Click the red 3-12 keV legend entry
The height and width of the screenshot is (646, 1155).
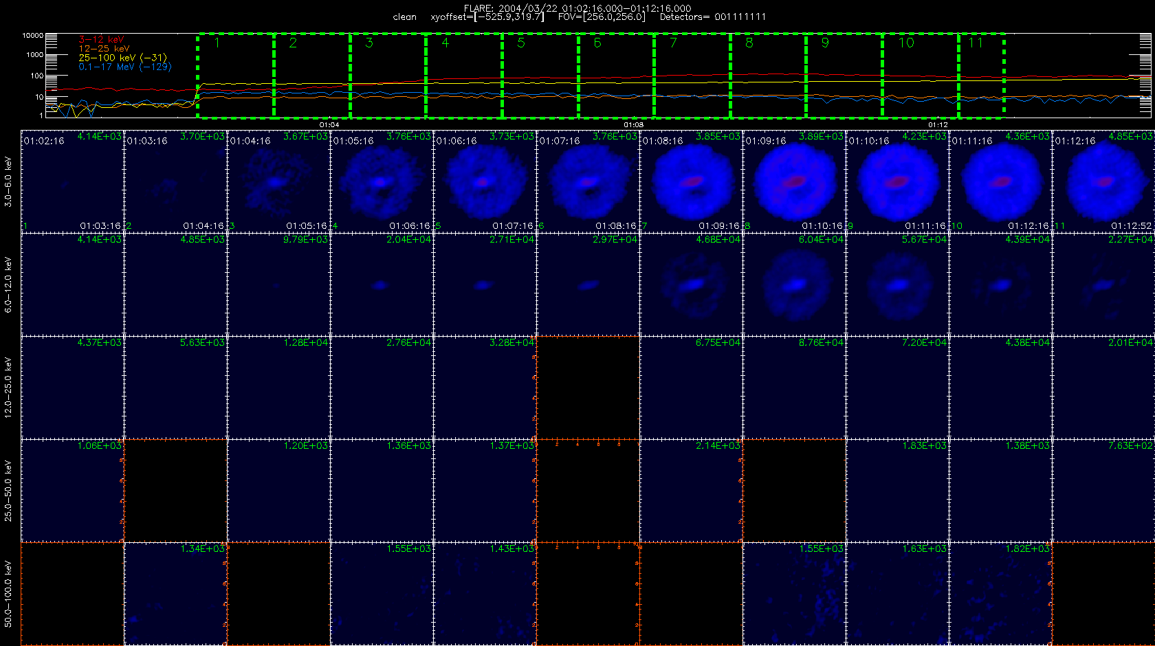pos(101,40)
